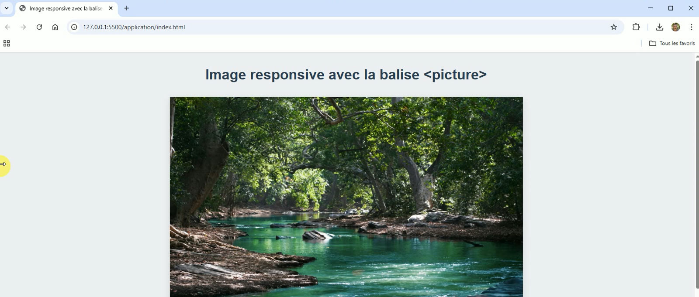The image size is (699, 297).
Task: Close the Image responsive tab
Action: [111, 8]
